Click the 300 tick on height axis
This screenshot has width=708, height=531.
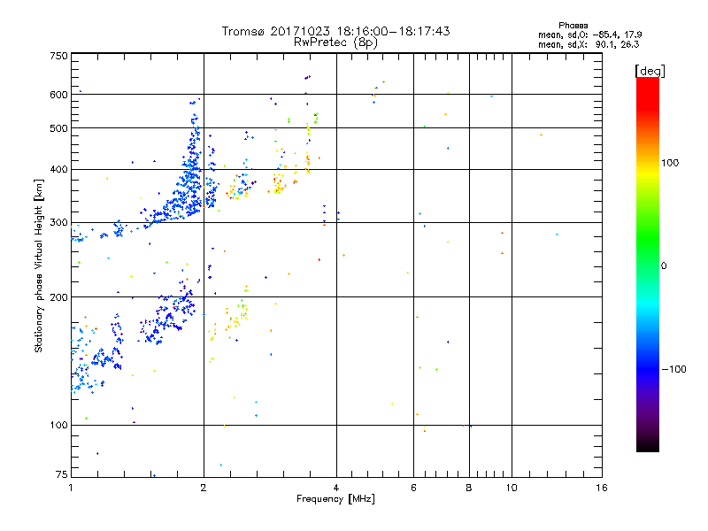point(58,222)
